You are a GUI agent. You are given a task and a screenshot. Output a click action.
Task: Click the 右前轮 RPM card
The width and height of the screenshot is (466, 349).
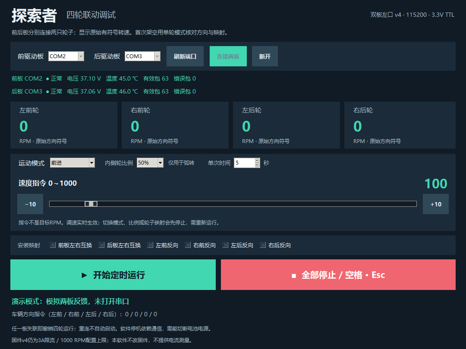(x=175, y=125)
